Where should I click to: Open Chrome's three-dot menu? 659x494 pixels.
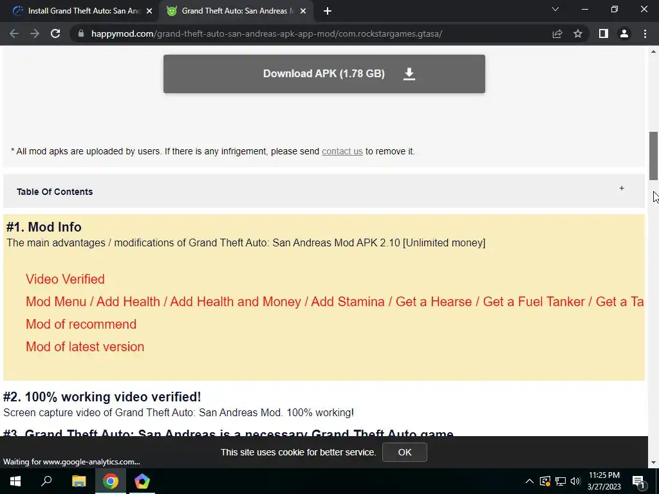click(645, 33)
